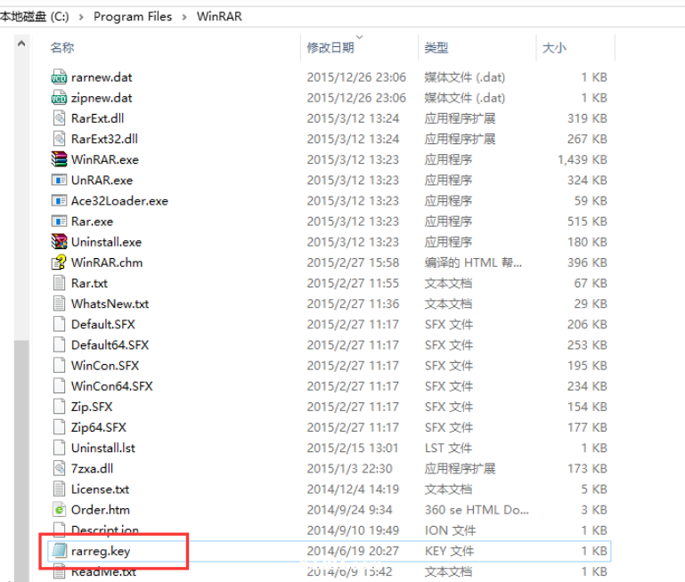The width and height of the screenshot is (685, 582).
Task: Click the 1,439 KB size cell
Action: (583, 159)
